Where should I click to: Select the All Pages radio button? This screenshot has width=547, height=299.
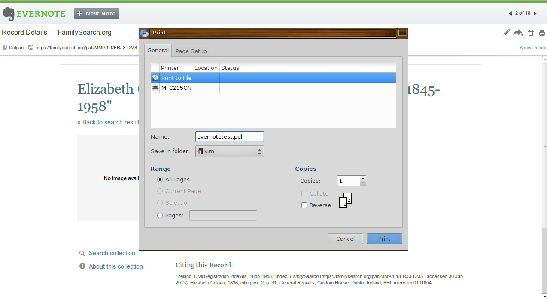point(160,180)
